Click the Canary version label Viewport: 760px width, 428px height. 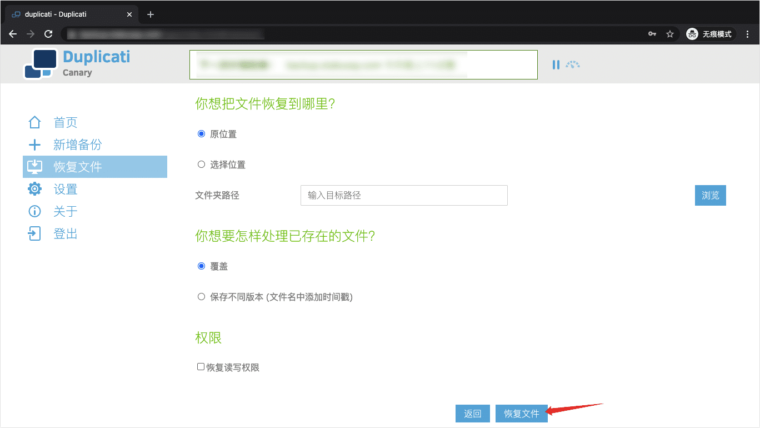(x=77, y=73)
